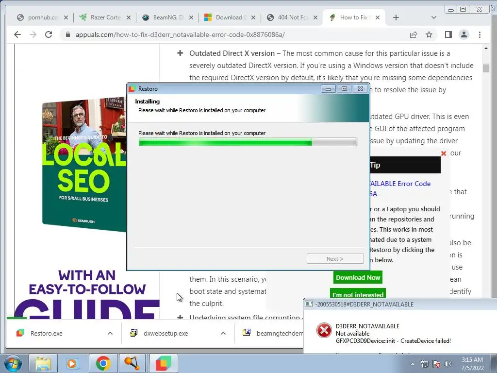Click the red error icon in dialog
Image resolution: width=497 pixels, height=373 pixels.
tap(324, 330)
